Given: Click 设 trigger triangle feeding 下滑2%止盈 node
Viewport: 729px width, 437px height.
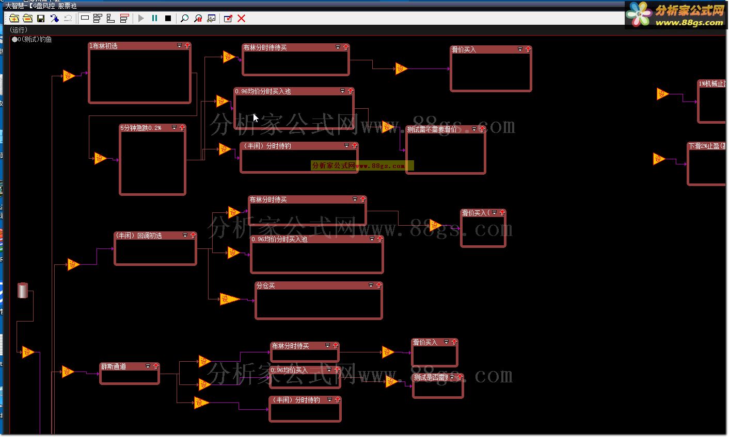Looking at the screenshot, I should (658, 159).
